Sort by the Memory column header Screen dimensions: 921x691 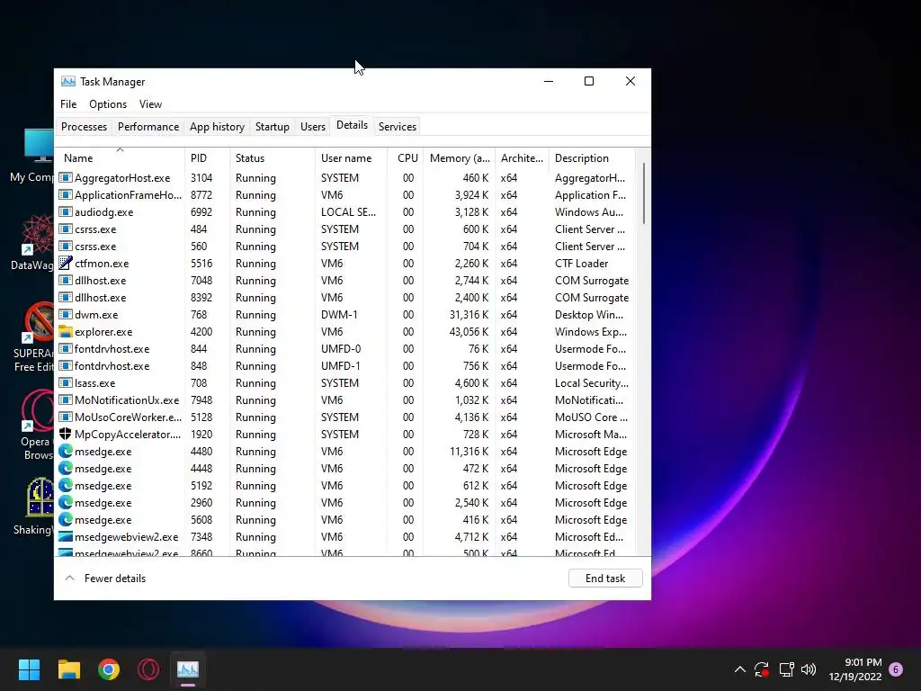click(460, 157)
